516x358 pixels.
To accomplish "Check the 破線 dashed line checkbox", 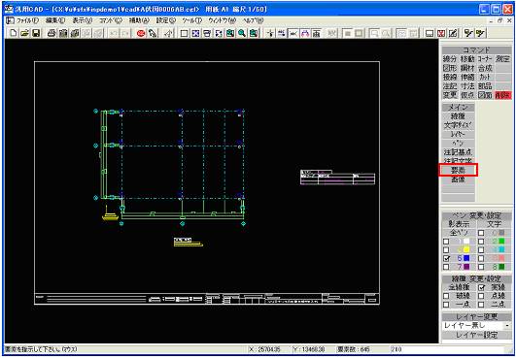I will point(446,296).
